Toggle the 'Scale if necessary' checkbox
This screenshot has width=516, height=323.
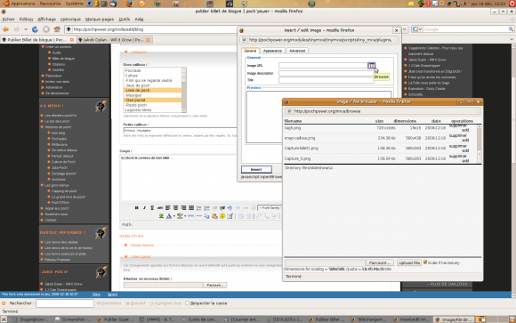click(x=425, y=262)
